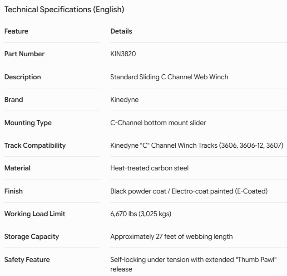The height and width of the screenshot is (276, 287).
Task: Select the Black powder coat finish value
Action: coord(189,191)
